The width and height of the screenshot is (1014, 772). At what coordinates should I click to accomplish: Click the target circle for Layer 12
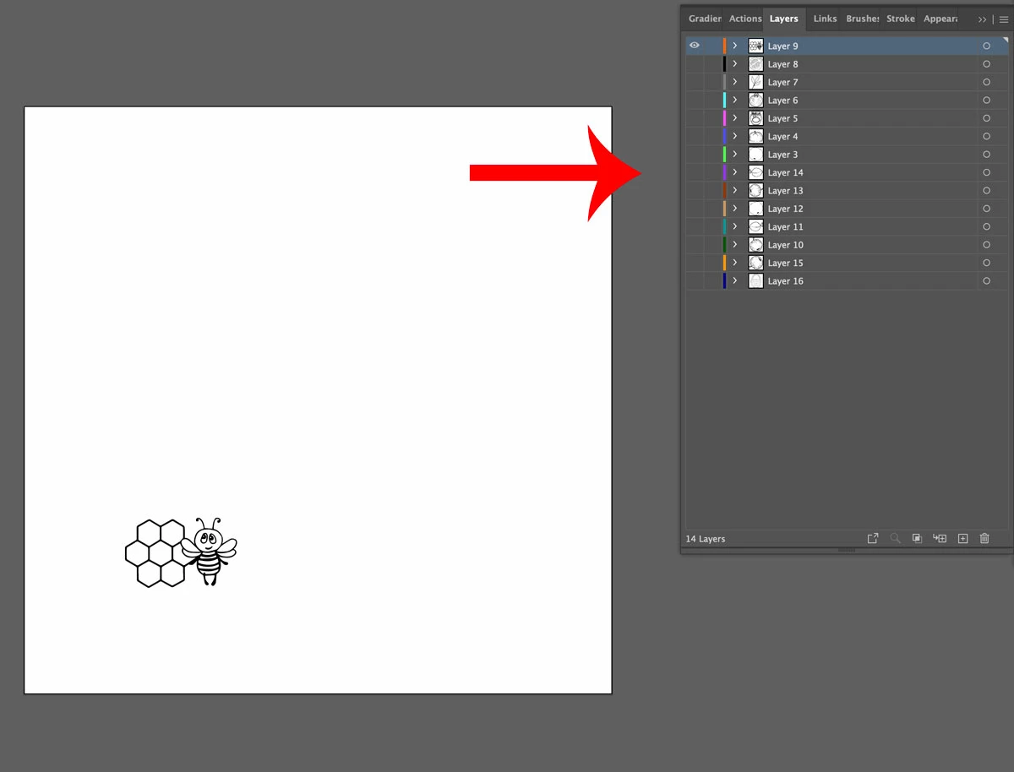986,209
